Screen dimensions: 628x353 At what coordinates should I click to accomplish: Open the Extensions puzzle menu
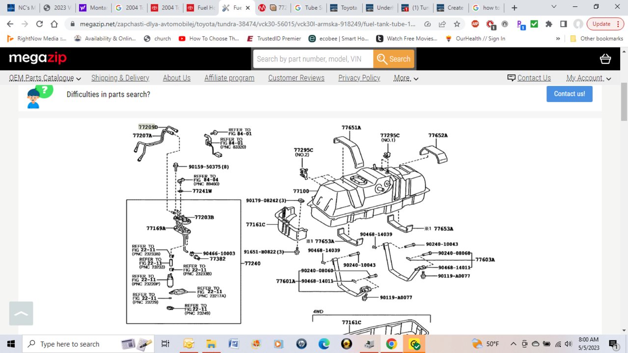point(549,24)
